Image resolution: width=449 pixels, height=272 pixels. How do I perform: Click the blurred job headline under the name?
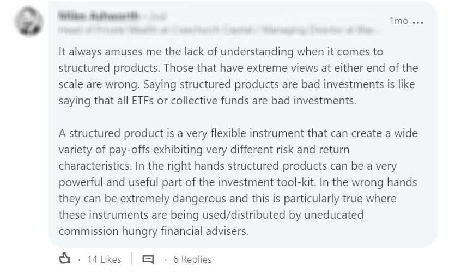[x=217, y=30]
